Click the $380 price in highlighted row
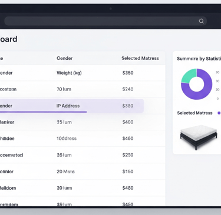Viewport: 221px width, 215px height. click(128, 106)
